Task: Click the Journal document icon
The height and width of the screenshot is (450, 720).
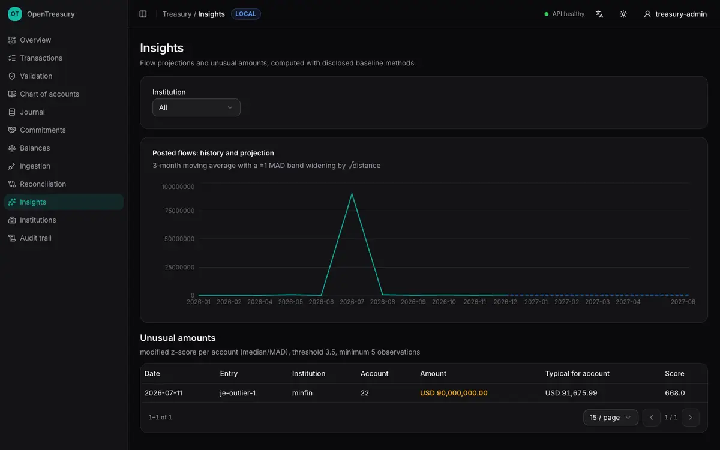Action: 12,112
